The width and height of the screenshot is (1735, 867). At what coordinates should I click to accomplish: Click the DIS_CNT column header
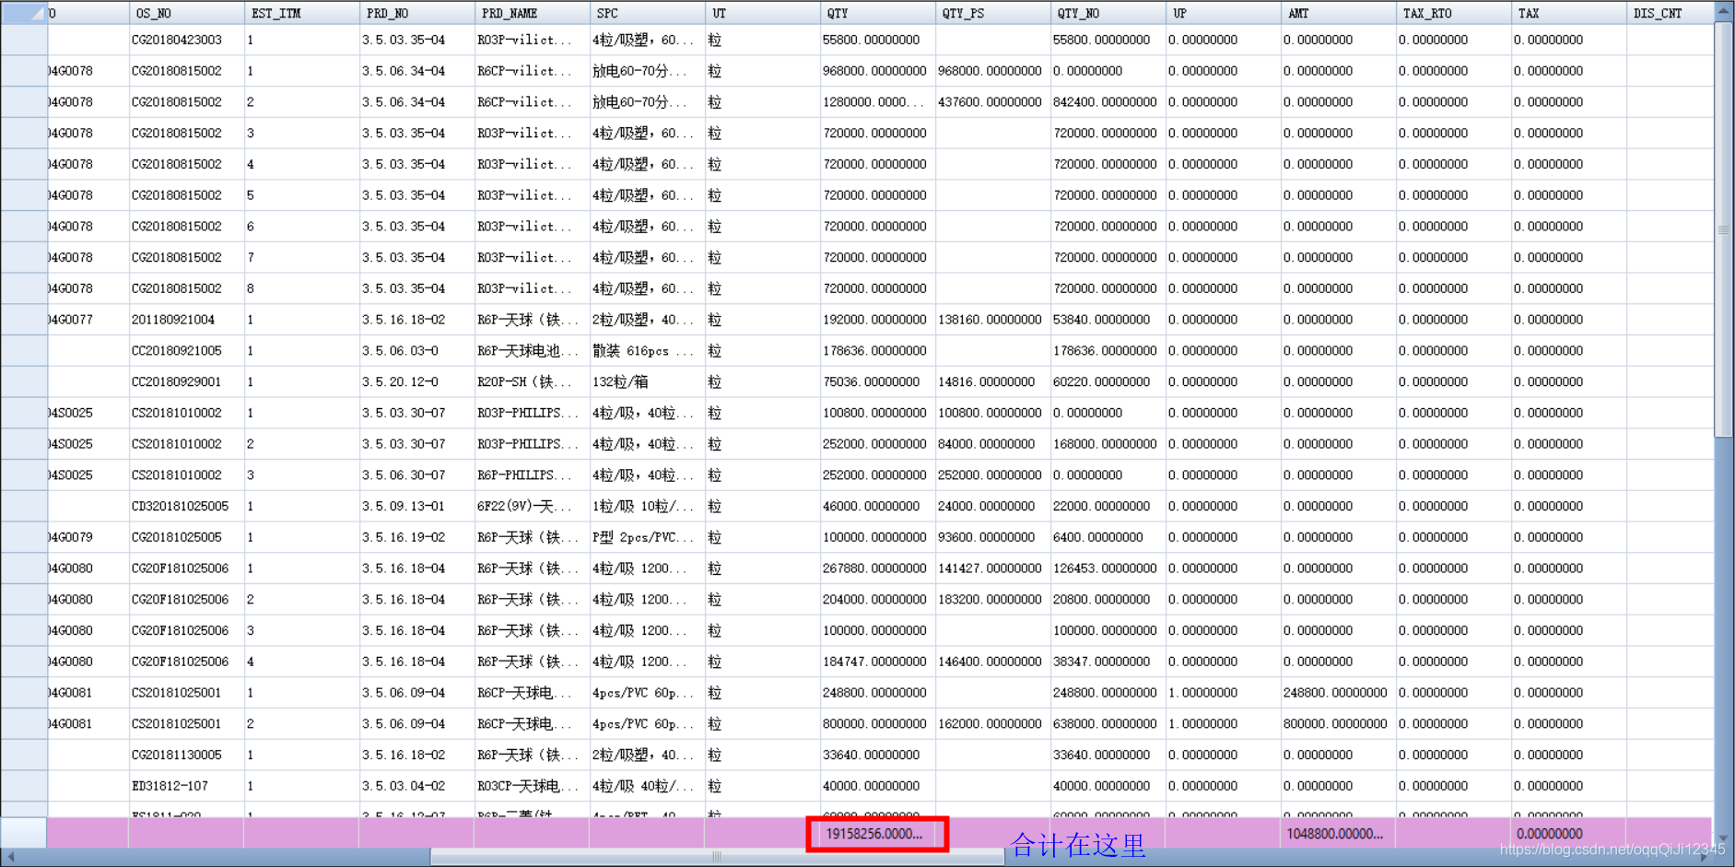click(x=1669, y=13)
